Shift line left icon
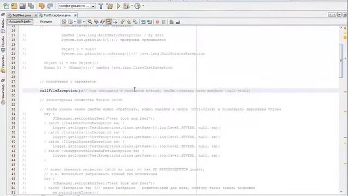348x196 pixels. point(144,22)
